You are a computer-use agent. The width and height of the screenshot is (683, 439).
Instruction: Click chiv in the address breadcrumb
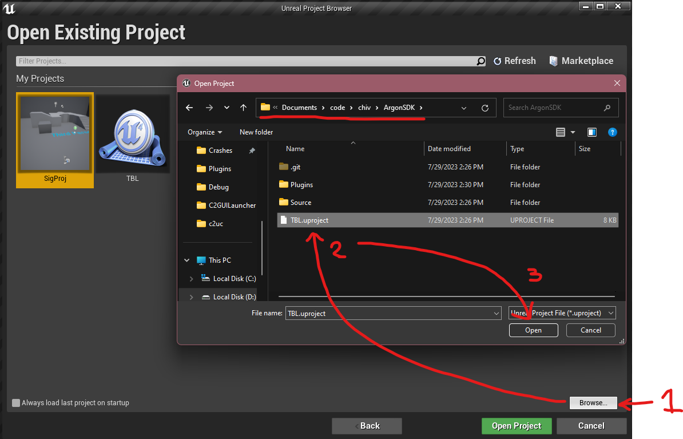(x=364, y=108)
